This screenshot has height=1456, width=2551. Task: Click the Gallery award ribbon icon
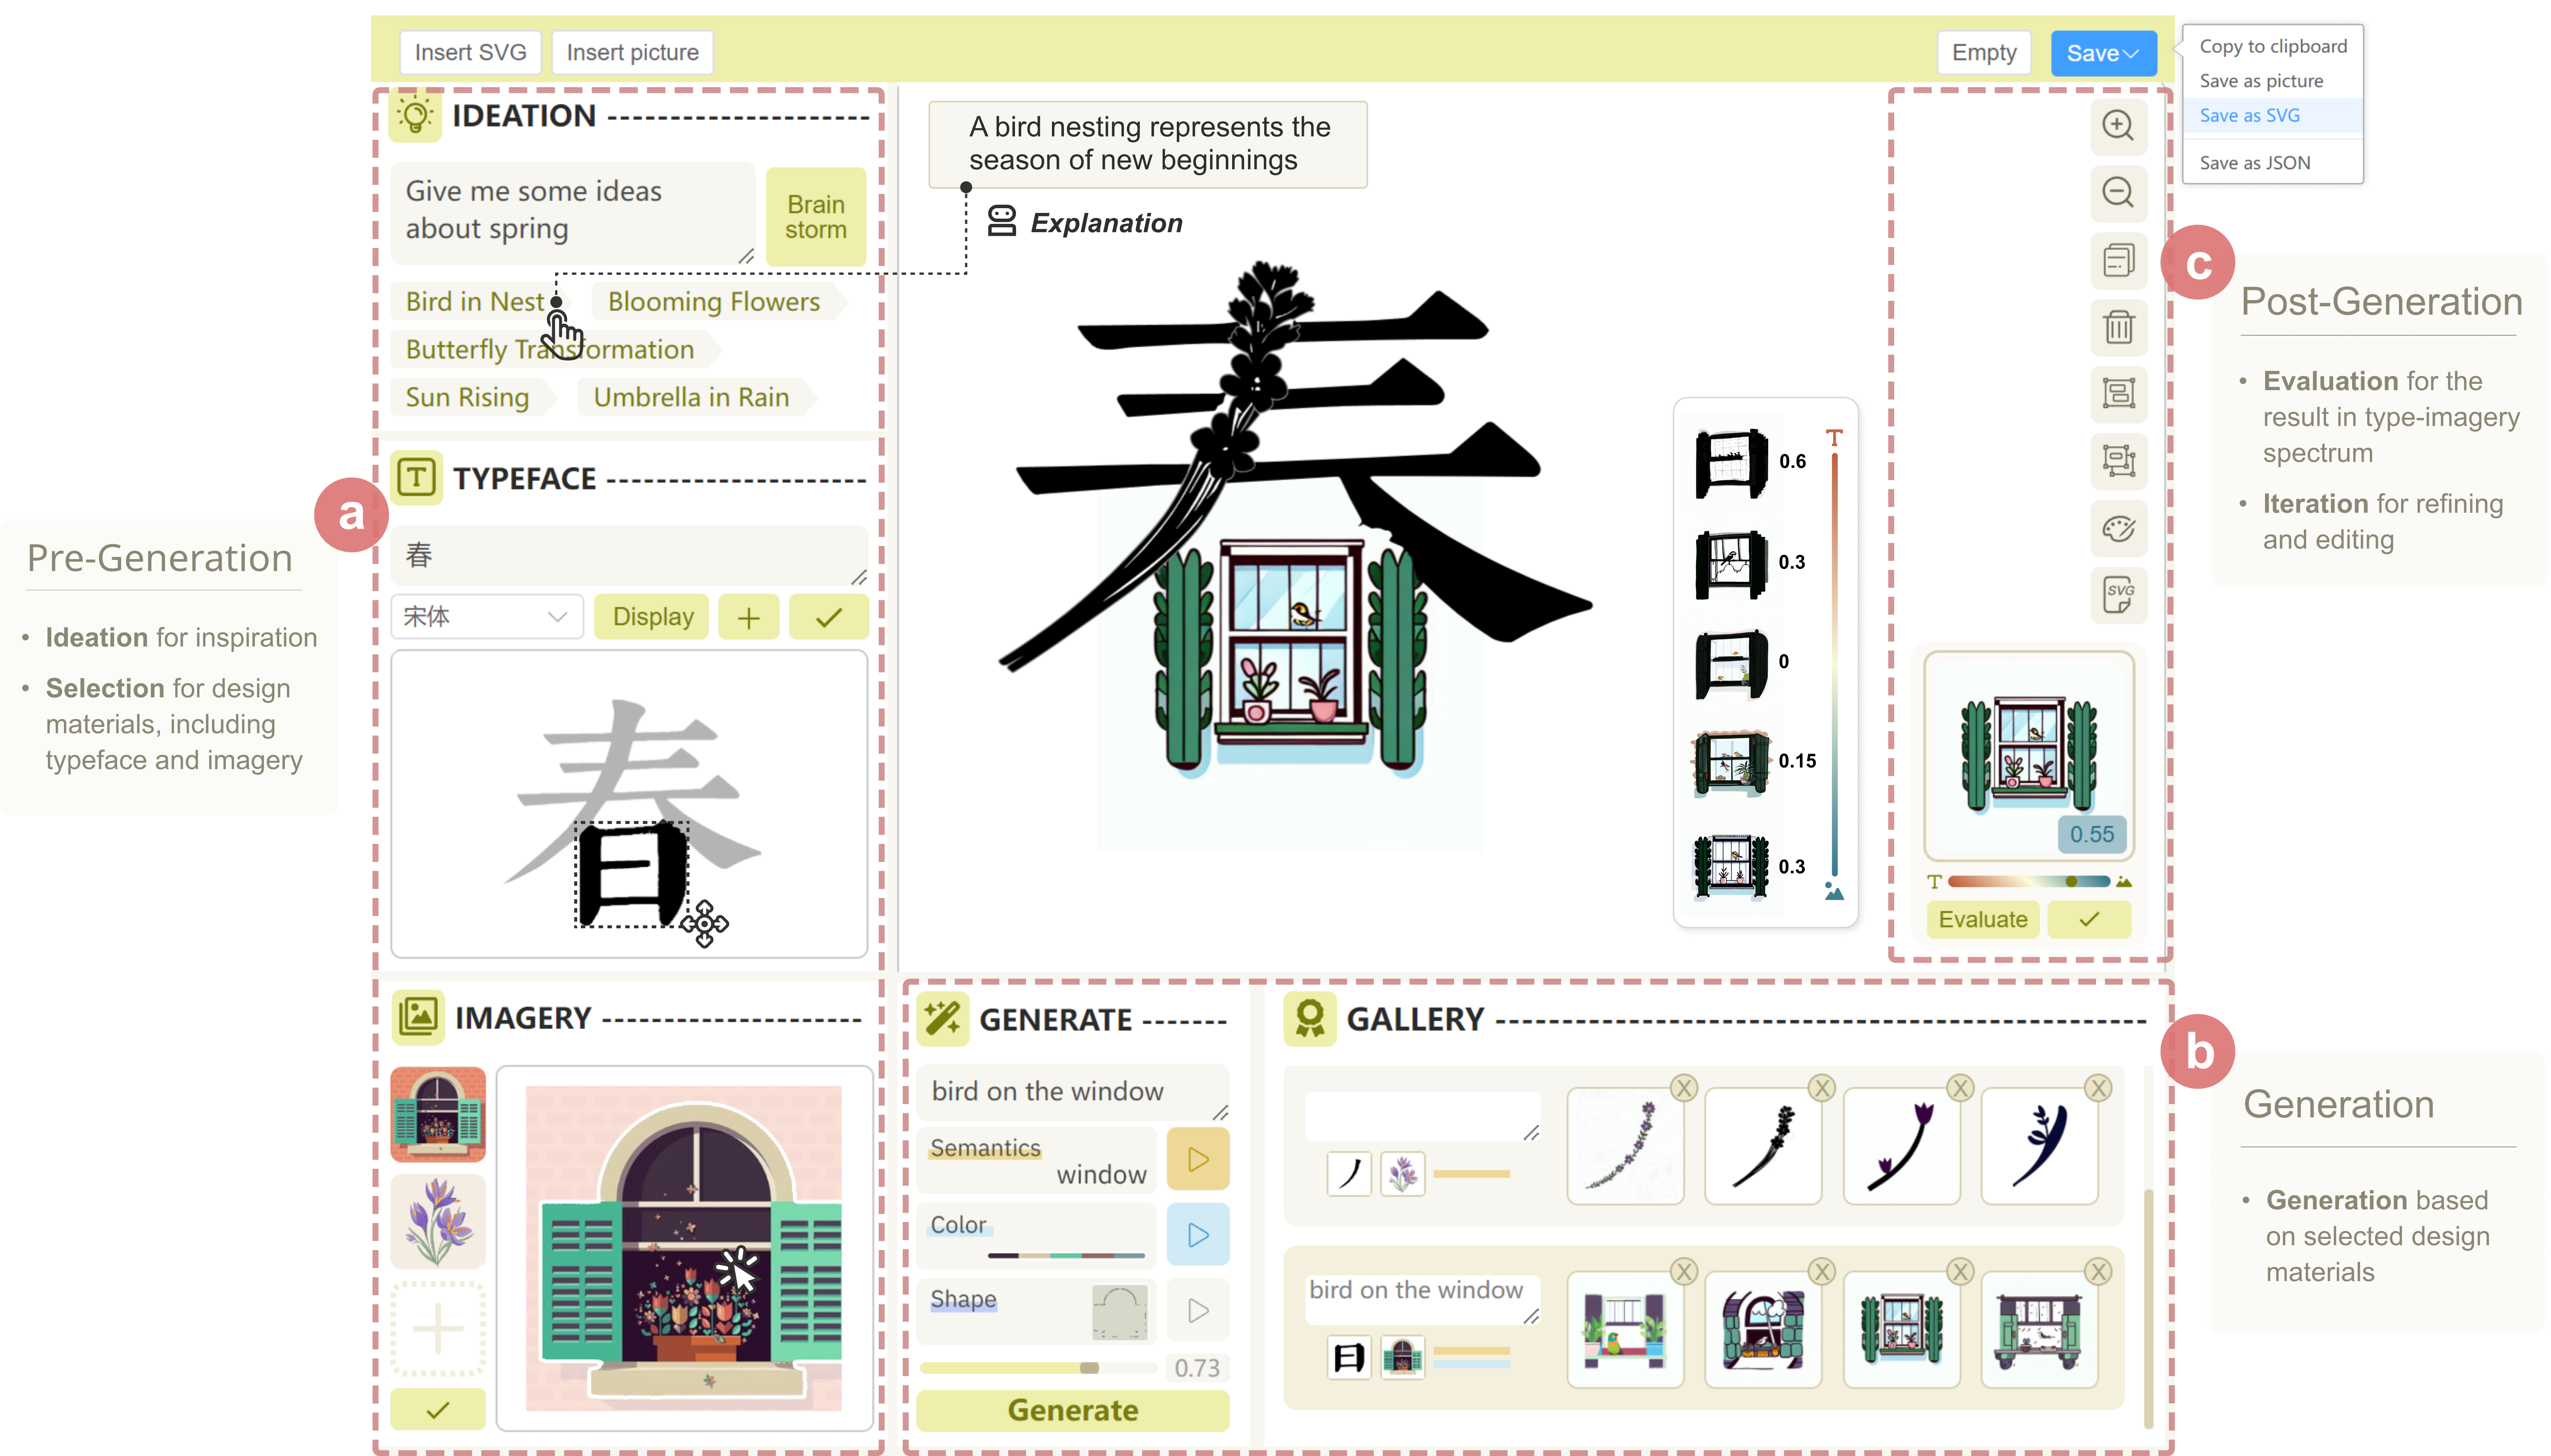click(1309, 1019)
